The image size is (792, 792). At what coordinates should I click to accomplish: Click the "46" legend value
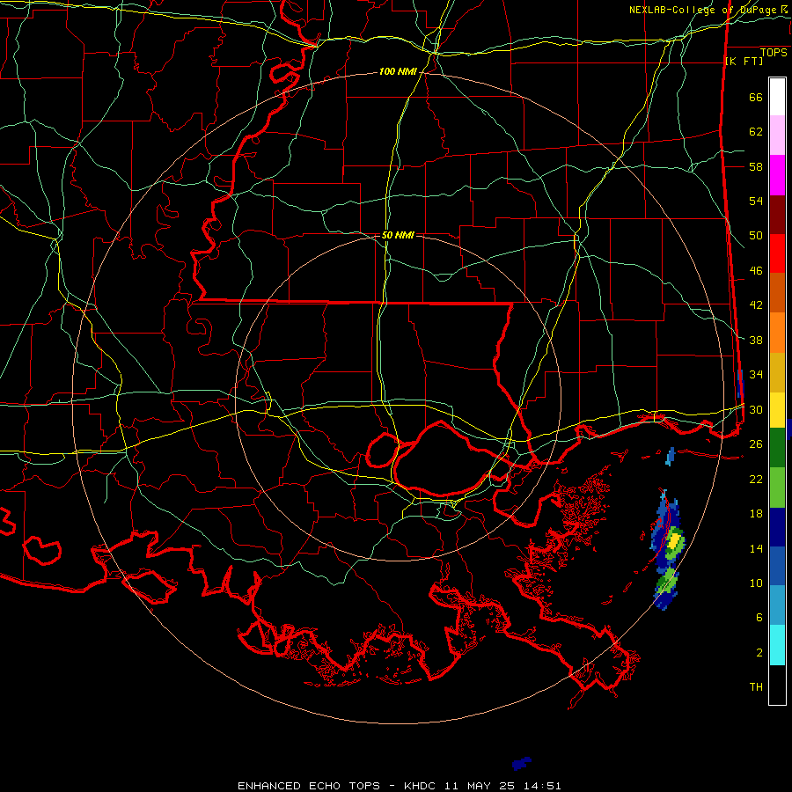pos(756,270)
